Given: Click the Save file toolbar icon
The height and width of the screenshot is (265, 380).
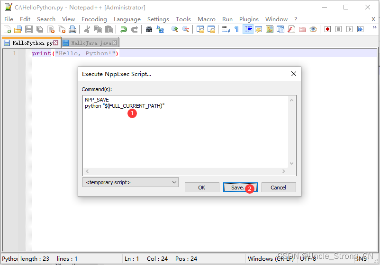Looking at the screenshot, I should (29, 29).
